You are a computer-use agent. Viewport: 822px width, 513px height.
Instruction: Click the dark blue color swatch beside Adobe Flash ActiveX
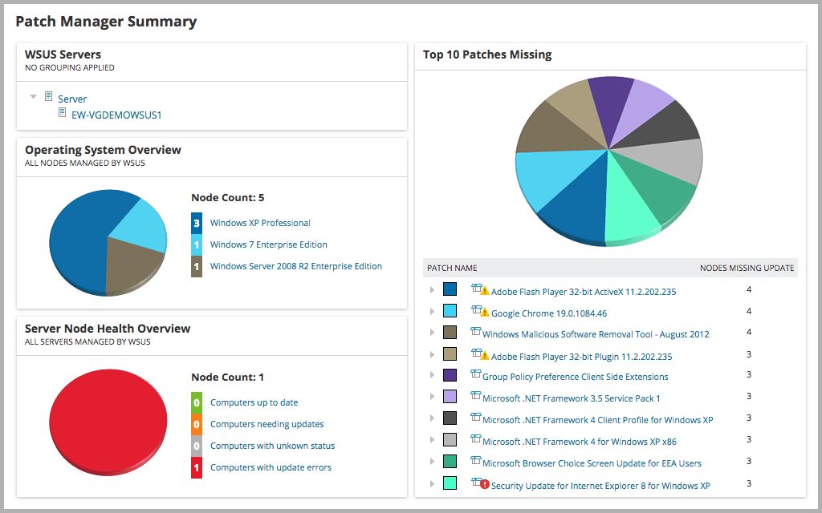pyautogui.click(x=450, y=289)
